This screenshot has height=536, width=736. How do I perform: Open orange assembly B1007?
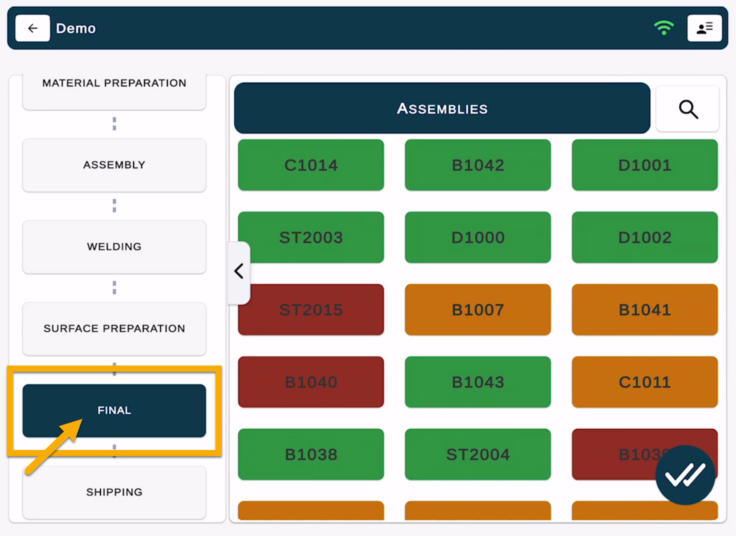[478, 310]
